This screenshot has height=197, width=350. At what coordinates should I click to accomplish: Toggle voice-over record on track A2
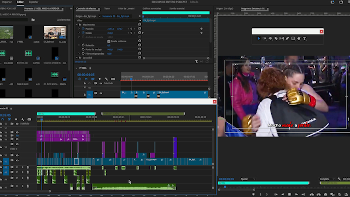click(x=28, y=167)
